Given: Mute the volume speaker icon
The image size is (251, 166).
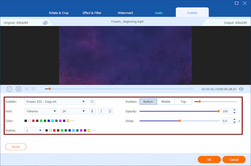Looking at the screenshot, I should point(241,89).
